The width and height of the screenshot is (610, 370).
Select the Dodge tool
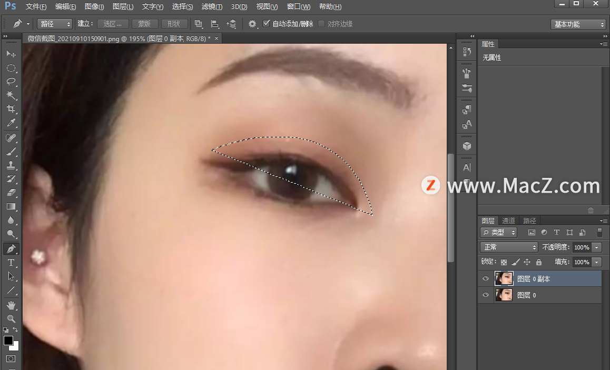(x=11, y=234)
